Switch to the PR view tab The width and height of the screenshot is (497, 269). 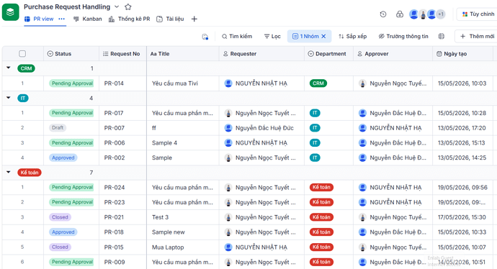39,19
